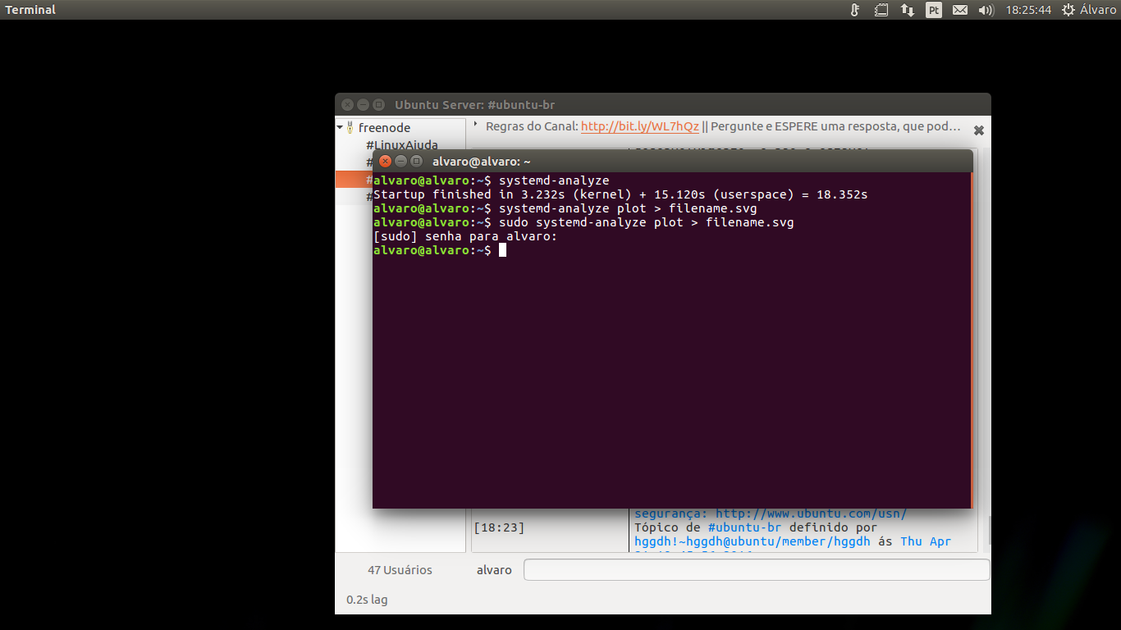Click the IRC chat vertical scrollbar
The height and width of the screenshot is (630, 1121).
(x=988, y=531)
